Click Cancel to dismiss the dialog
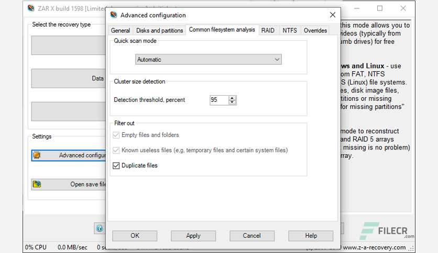438x253 pixels. pos(251,236)
